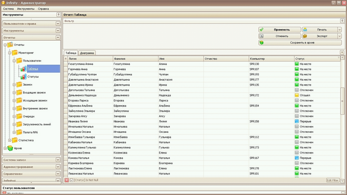Pin the Фильтр panel
The image size is (347, 195).
pyautogui.click(x=342, y=21)
